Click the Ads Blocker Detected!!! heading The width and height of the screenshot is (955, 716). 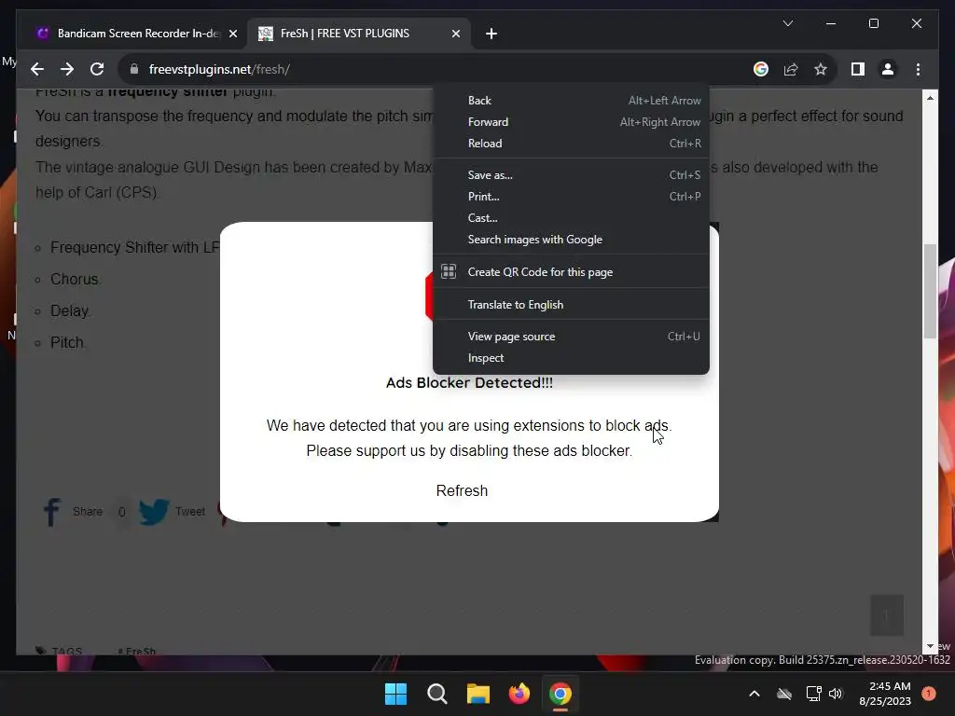pos(470,383)
